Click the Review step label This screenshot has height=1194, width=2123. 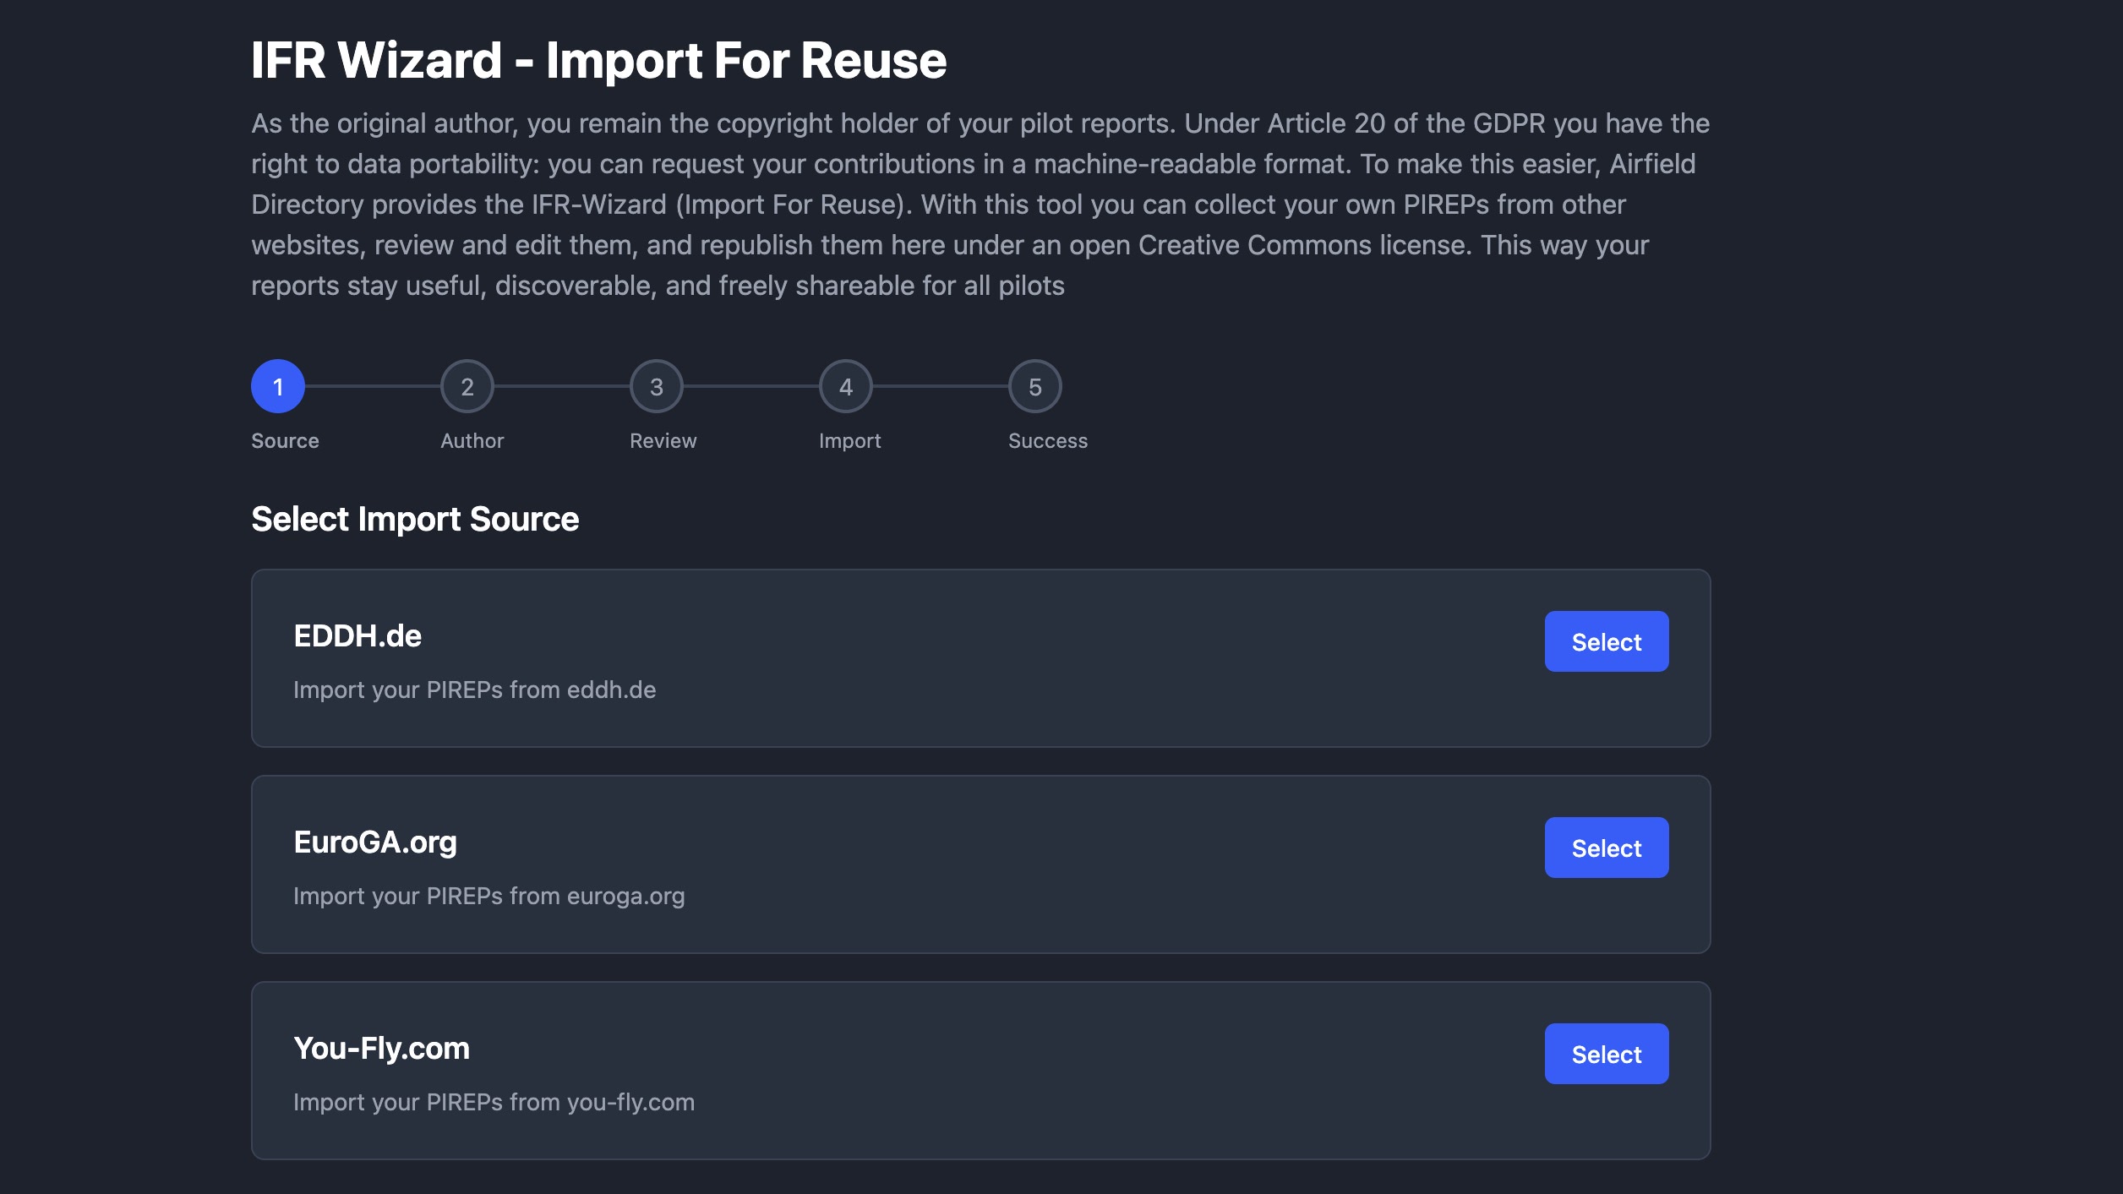(x=663, y=440)
